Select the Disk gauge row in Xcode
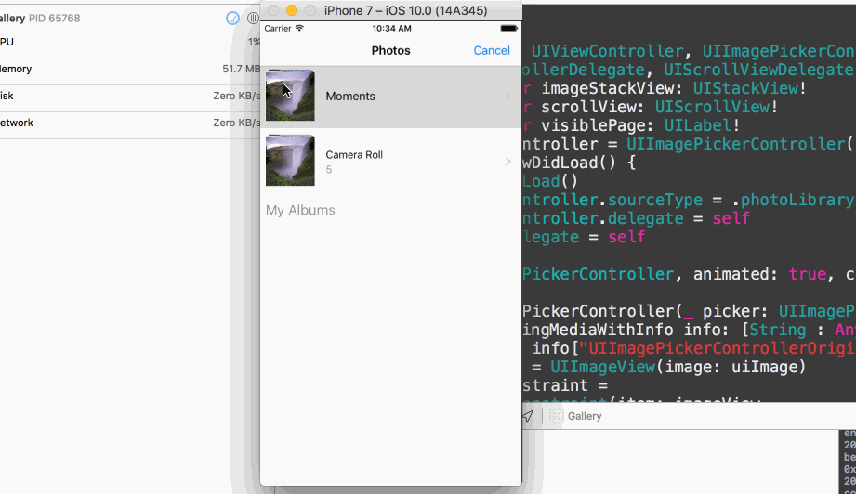Viewport: 856px width, 494px height. pos(130,96)
